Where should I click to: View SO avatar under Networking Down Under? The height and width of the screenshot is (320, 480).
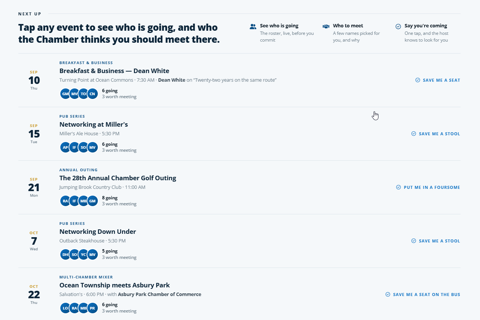click(x=75, y=254)
